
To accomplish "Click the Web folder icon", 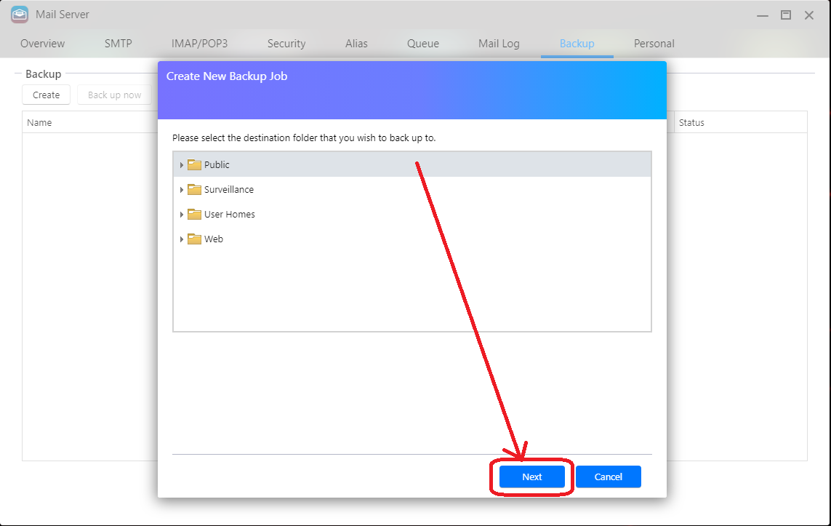I will (x=195, y=239).
